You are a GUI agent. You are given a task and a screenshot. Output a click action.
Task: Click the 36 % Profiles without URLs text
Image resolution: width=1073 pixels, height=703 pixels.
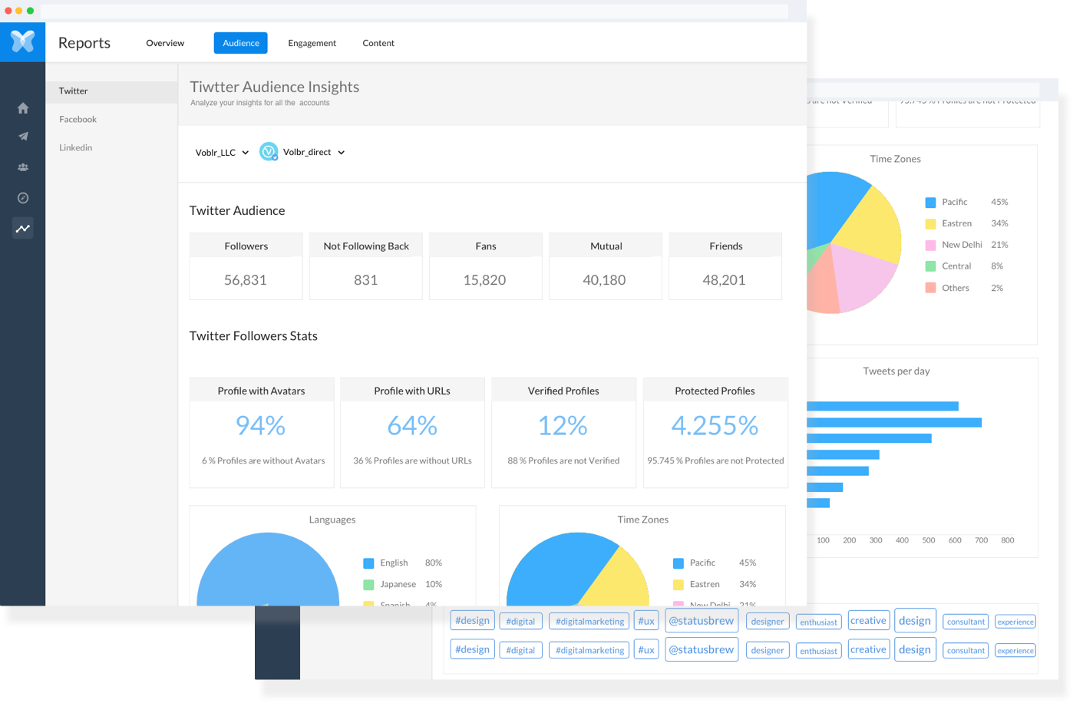pos(412,461)
